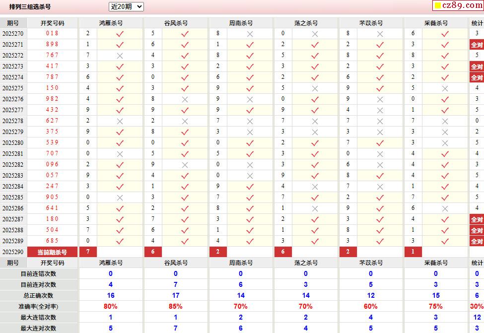This screenshot has width=484, height=333.
Task: Click the 最大连对次数 row label
Action: click(x=38, y=328)
